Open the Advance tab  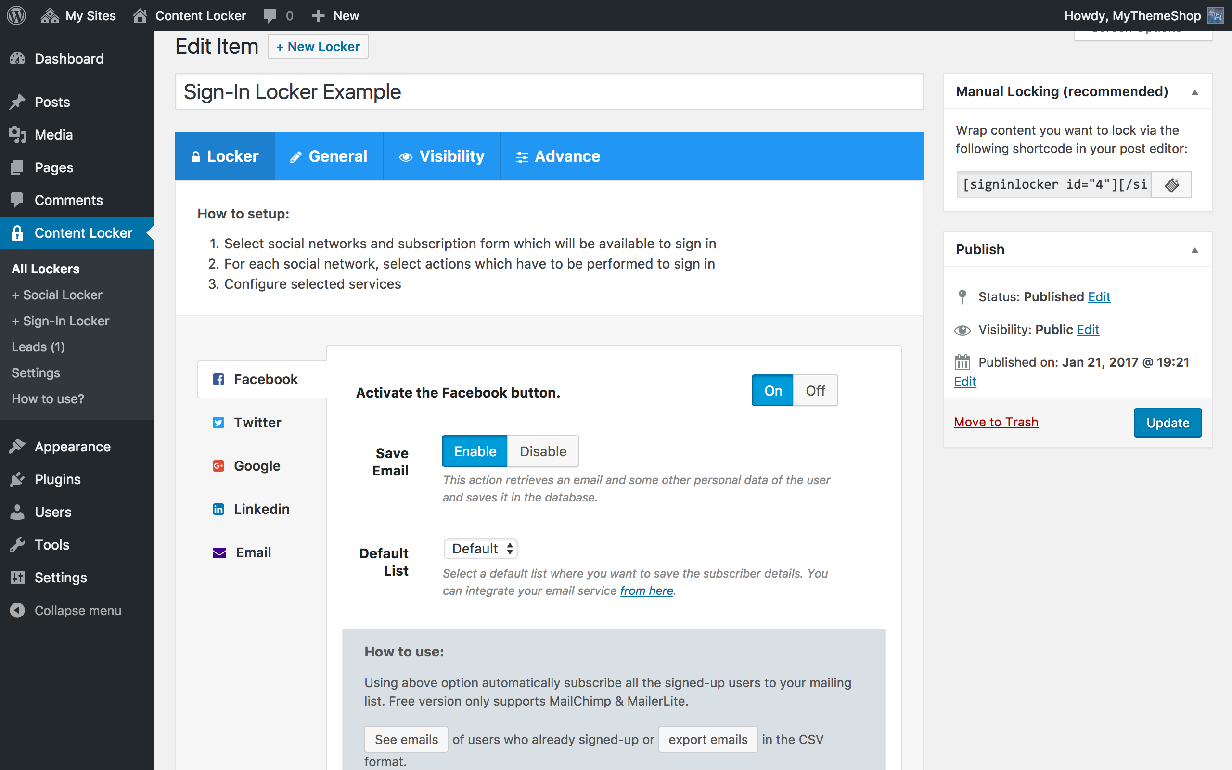pos(558,156)
